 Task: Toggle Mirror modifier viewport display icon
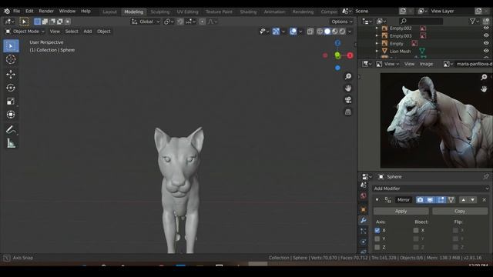430,200
